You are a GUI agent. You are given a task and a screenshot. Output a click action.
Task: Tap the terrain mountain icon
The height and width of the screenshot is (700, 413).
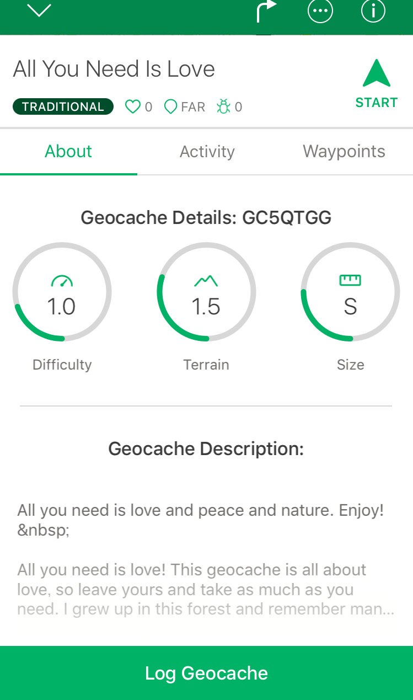206,281
